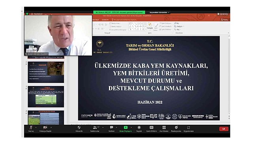This screenshot has width=253, height=150.
Task: Open Ara Odaları breakout rooms
Action: click(x=164, y=129)
